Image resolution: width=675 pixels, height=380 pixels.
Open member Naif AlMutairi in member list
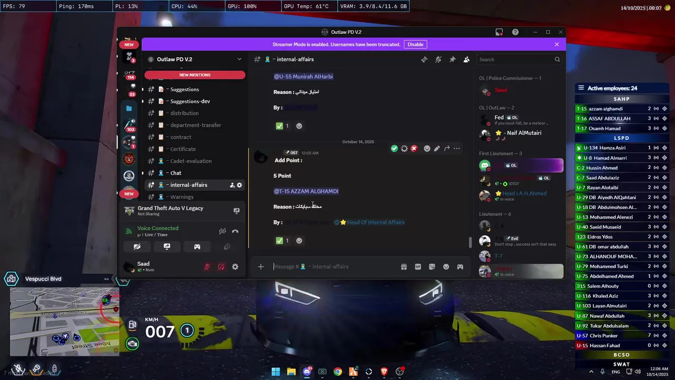(x=520, y=135)
